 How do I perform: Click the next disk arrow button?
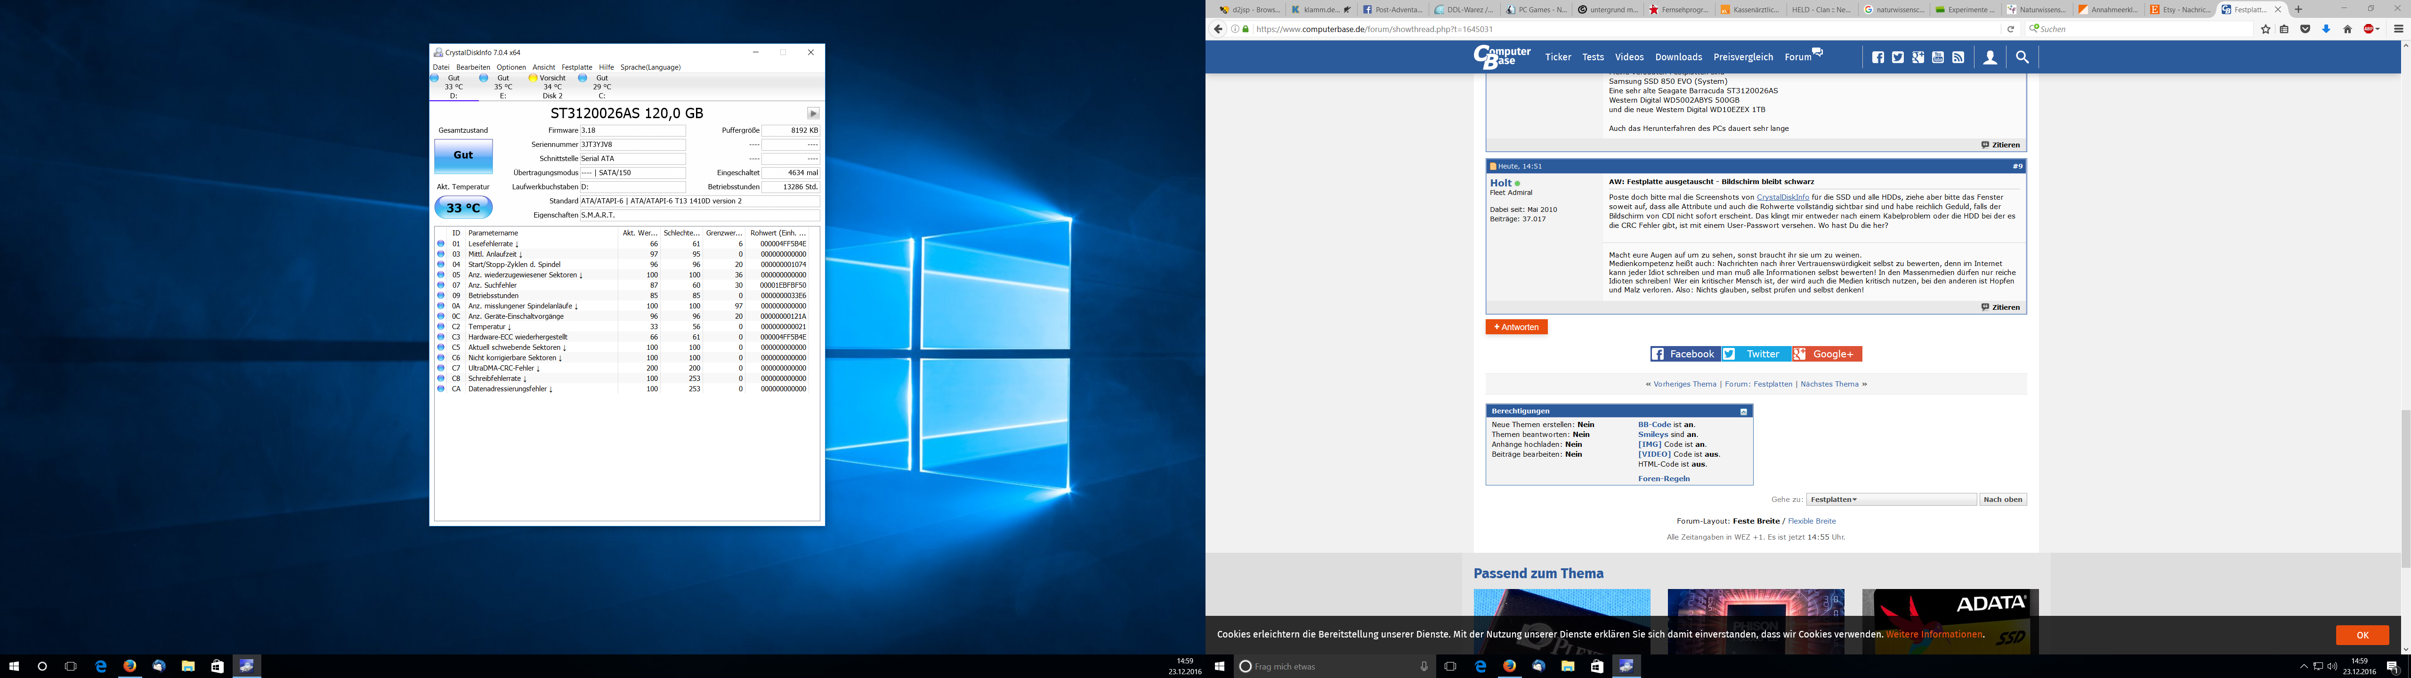coord(812,113)
